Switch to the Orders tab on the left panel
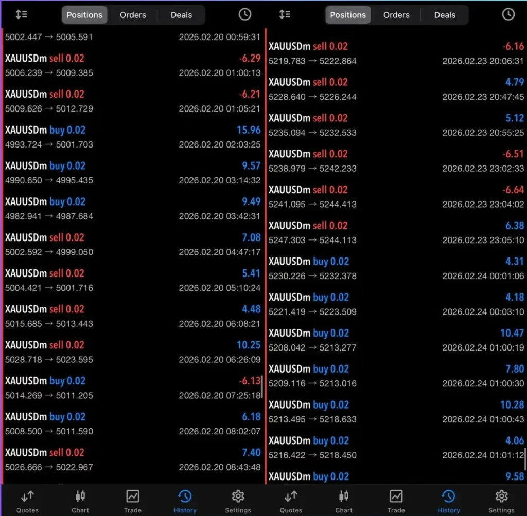This screenshot has width=527, height=516. (133, 14)
